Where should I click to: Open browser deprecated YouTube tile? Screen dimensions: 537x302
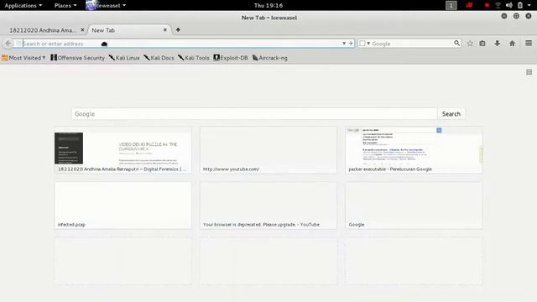(x=268, y=206)
